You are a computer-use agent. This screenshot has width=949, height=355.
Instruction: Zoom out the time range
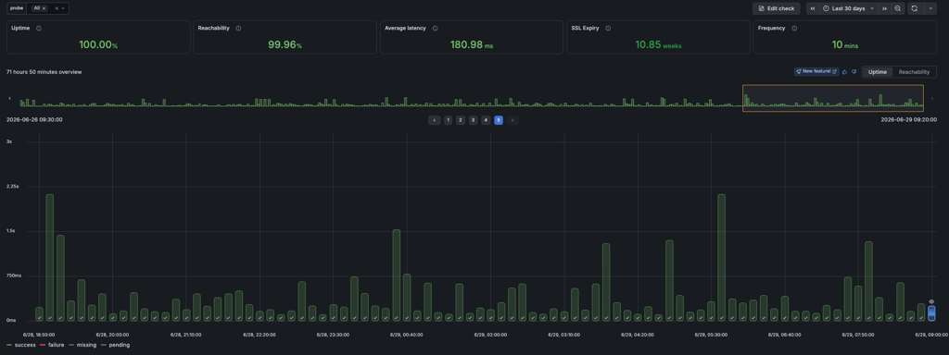(x=897, y=8)
